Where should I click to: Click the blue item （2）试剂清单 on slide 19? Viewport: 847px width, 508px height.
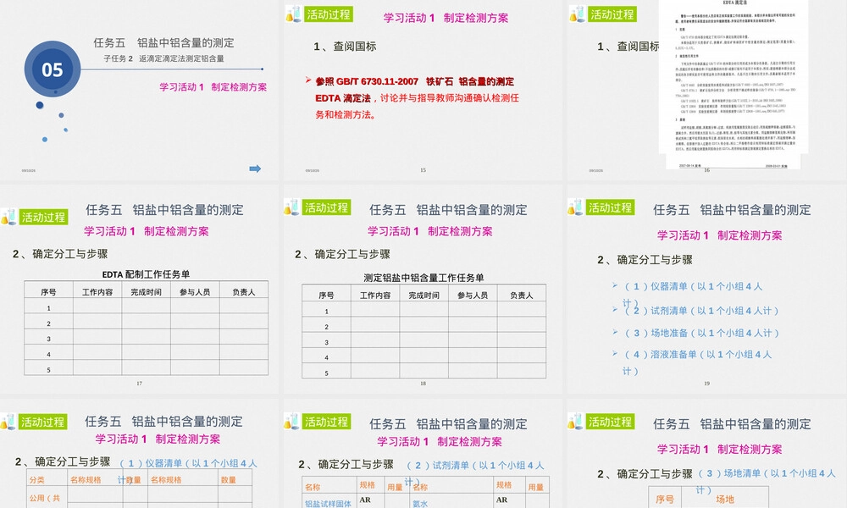coord(701,311)
